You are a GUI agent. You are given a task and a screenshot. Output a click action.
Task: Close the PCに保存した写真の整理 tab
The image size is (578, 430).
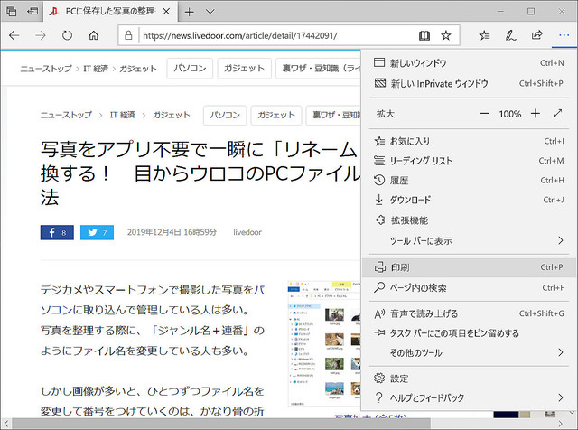click(x=166, y=12)
